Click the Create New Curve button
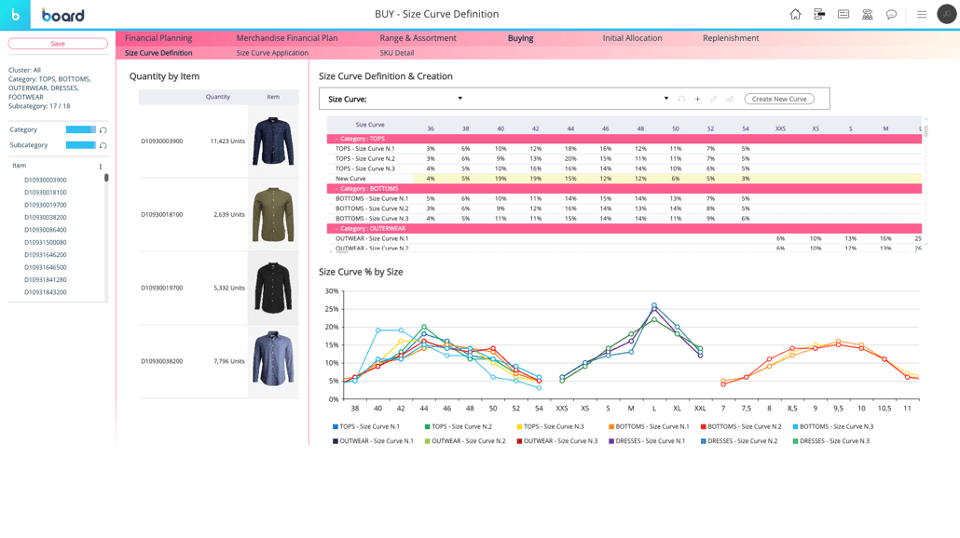960x538 pixels. pyautogui.click(x=778, y=99)
